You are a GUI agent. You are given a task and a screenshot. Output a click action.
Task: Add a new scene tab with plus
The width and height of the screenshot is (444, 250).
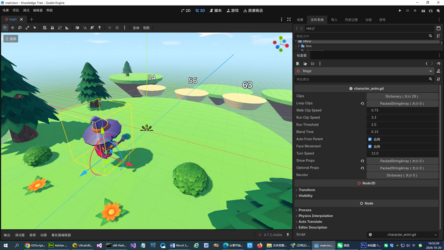point(31,19)
